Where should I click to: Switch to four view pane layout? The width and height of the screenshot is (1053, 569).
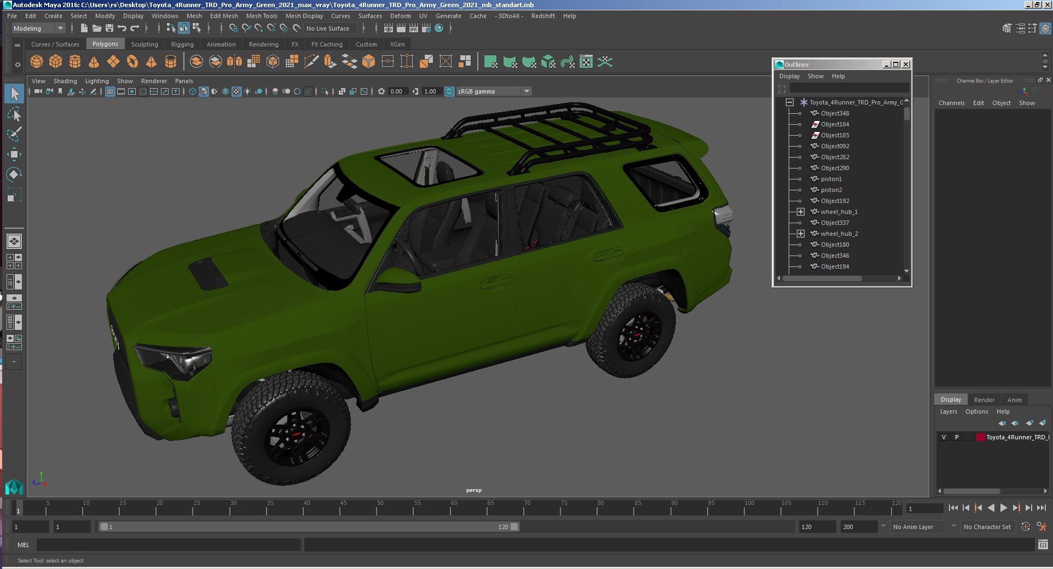coord(14,262)
